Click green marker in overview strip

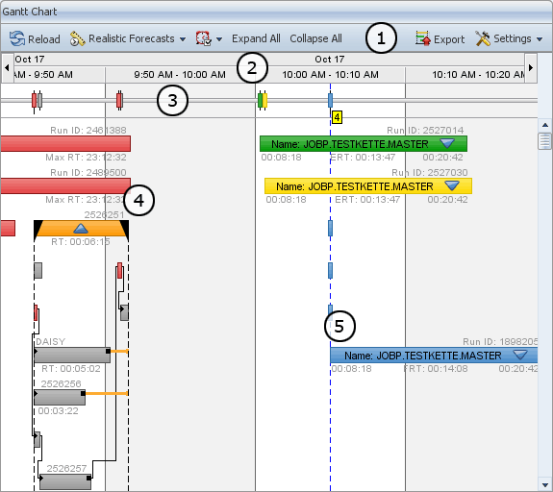tap(261, 100)
